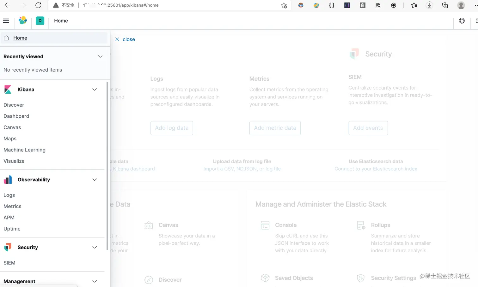This screenshot has height=287, width=478.
Task: Open browser settings ellipsis menu
Action: [x=476, y=5]
